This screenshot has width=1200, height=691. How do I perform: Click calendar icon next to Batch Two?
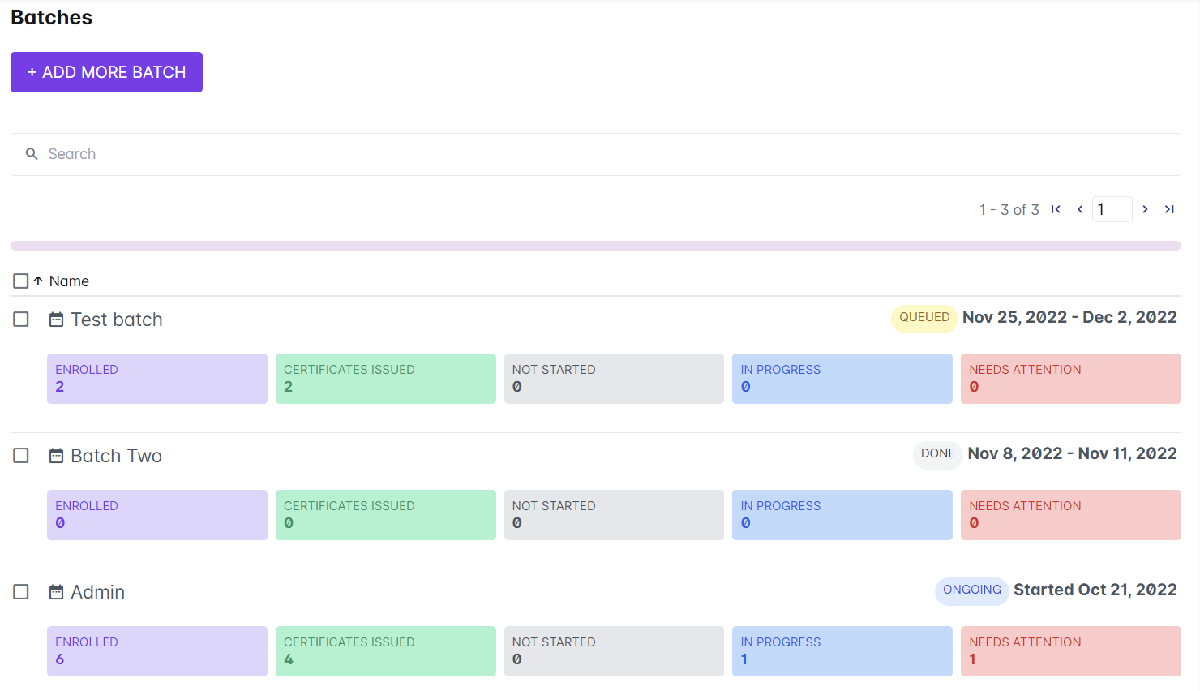(x=56, y=456)
